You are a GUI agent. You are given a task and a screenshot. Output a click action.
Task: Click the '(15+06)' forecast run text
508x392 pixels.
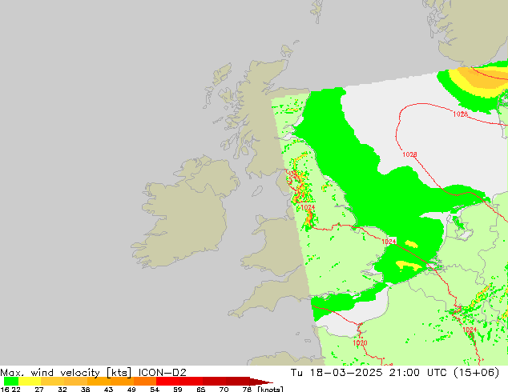coord(476,373)
